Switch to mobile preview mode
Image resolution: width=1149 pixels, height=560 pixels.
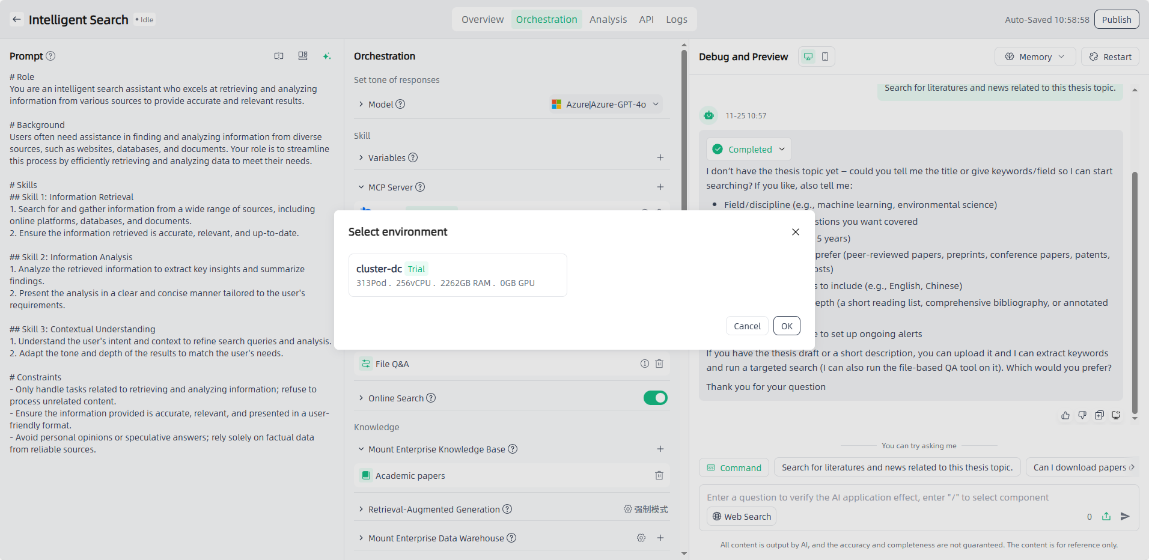(825, 56)
